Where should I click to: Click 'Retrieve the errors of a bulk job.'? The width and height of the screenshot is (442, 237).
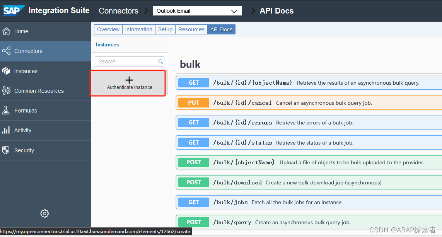pyautogui.click(x=315, y=123)
